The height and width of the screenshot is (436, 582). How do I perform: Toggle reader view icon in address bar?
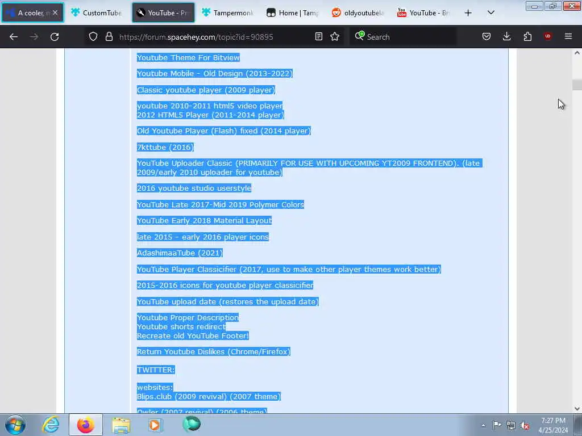318,37
